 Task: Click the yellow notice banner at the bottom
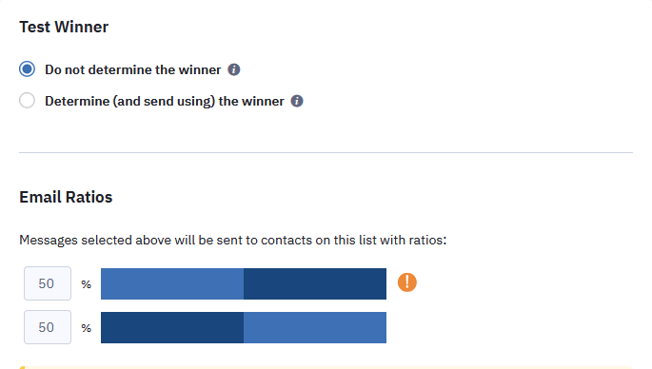(326, 367)
